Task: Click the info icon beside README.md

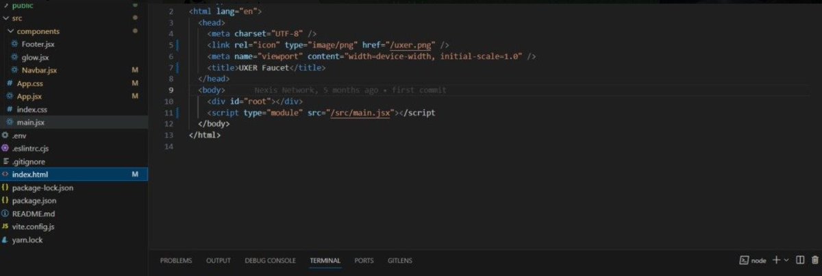Action: point(5,214)
